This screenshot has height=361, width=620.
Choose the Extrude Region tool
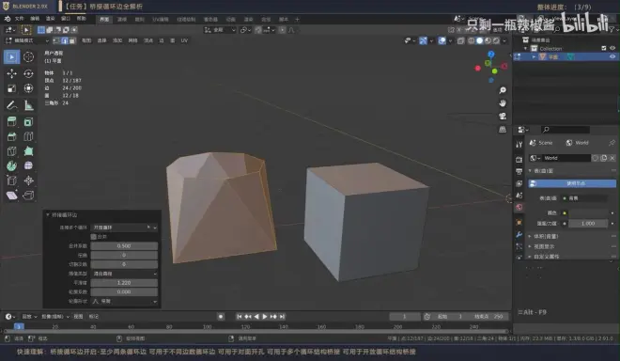pos(11,122)
